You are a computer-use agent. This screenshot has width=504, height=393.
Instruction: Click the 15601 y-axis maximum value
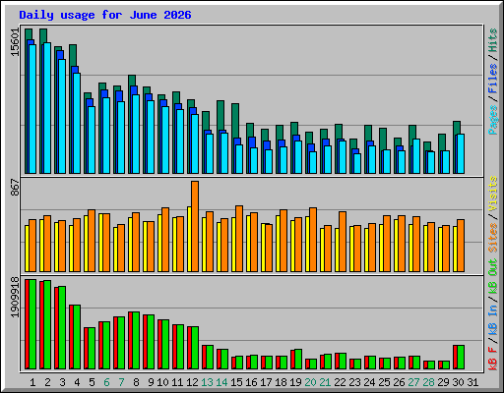[15, 42]
